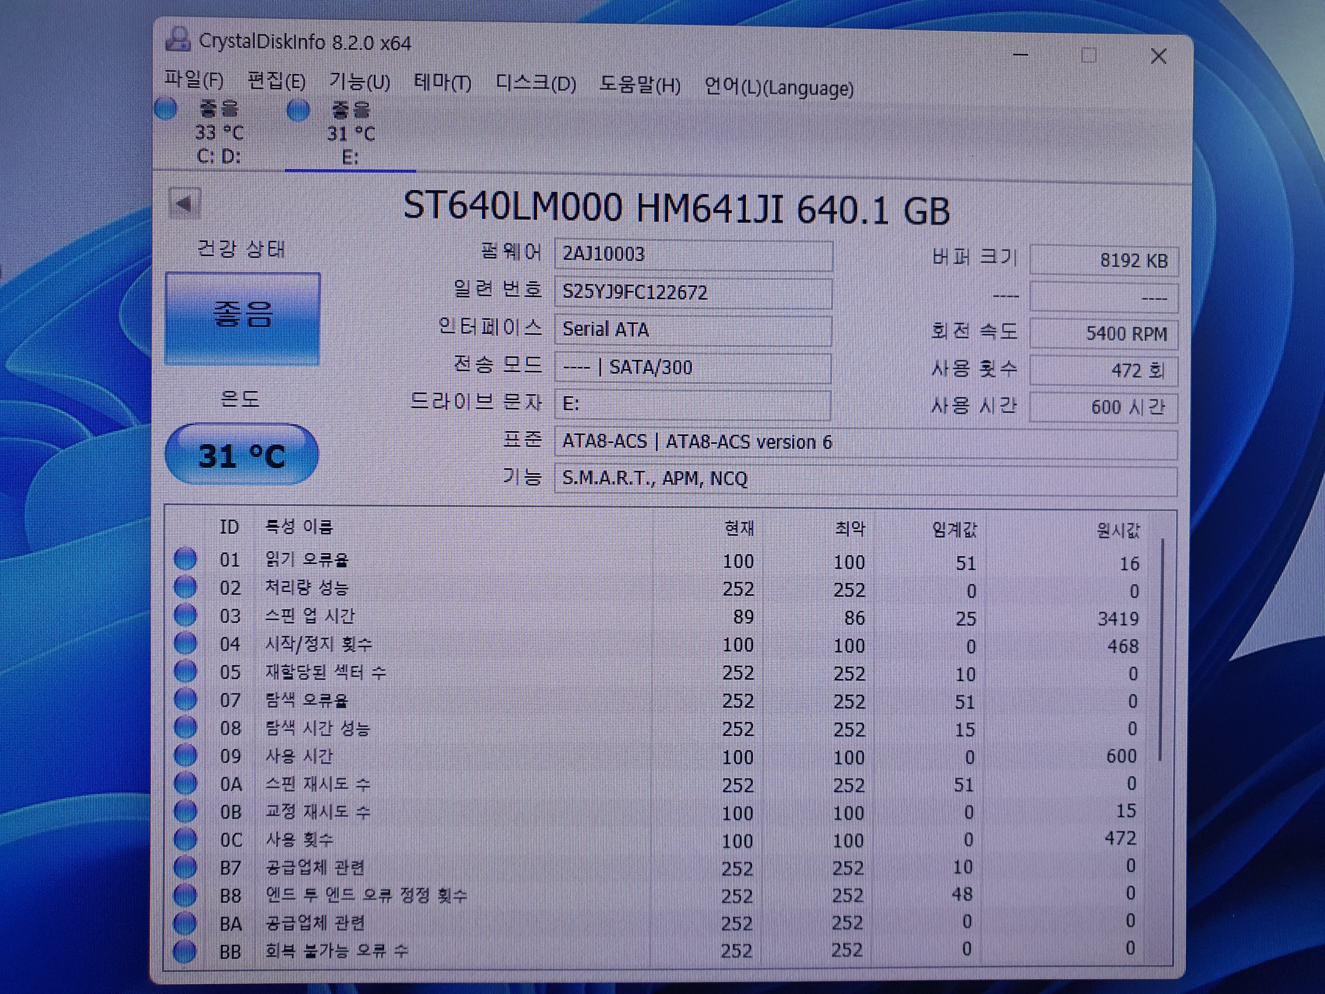Viewport: 1325px width, 994px height.
Task: Click the 원시값 column header
Action: coord(1118,530)
